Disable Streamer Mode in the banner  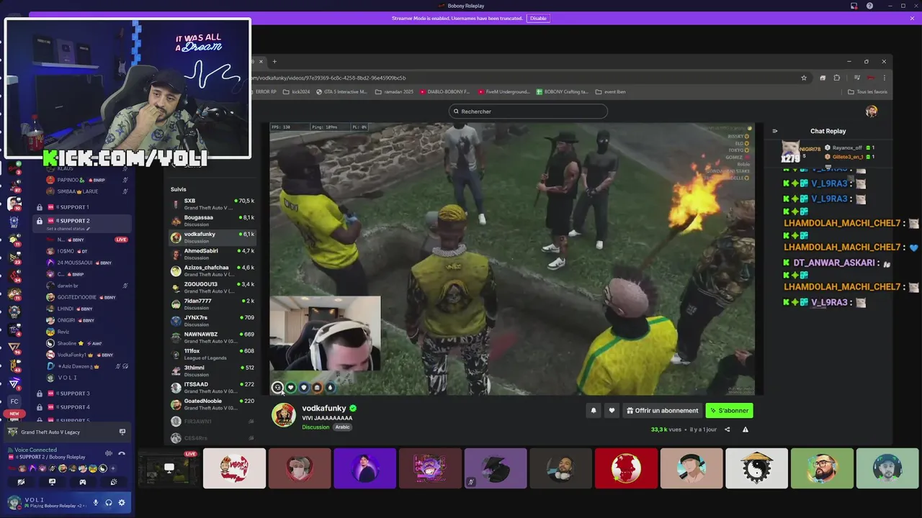click(x=538, y=18)
